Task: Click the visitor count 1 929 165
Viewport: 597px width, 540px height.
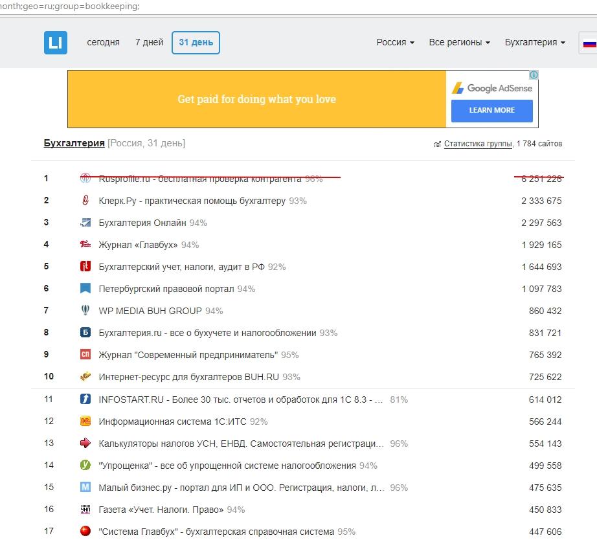Action: [542, 245]
